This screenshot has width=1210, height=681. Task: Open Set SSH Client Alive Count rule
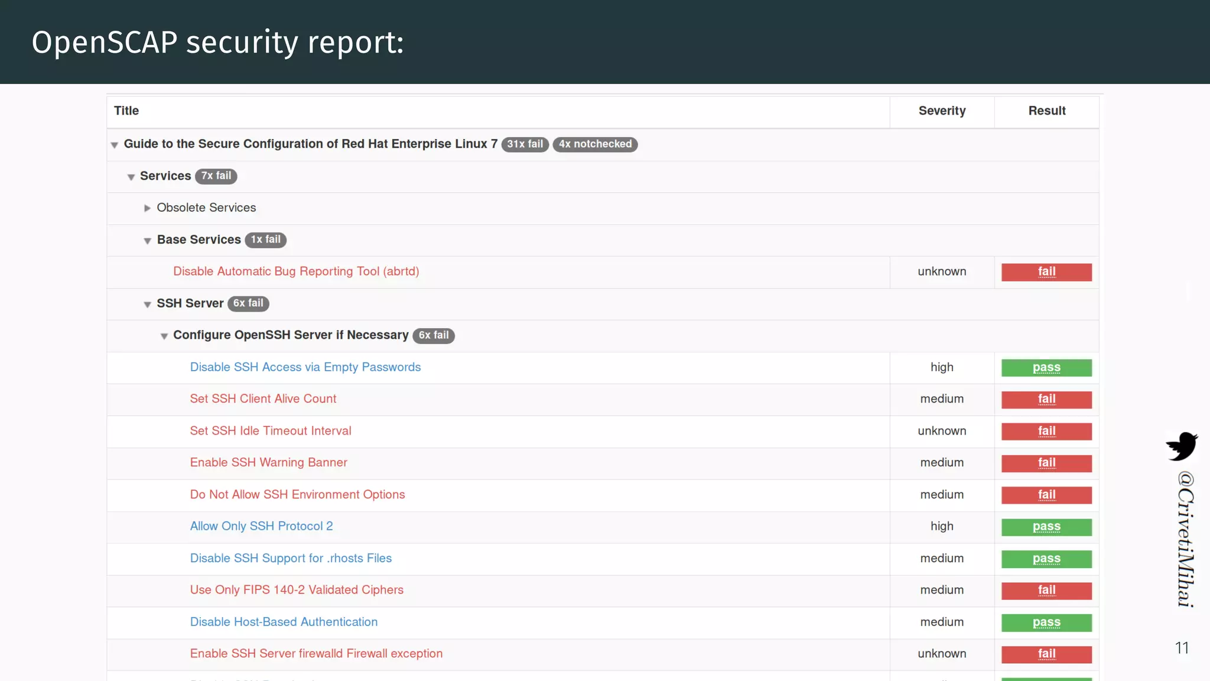(x=263, y=399)
